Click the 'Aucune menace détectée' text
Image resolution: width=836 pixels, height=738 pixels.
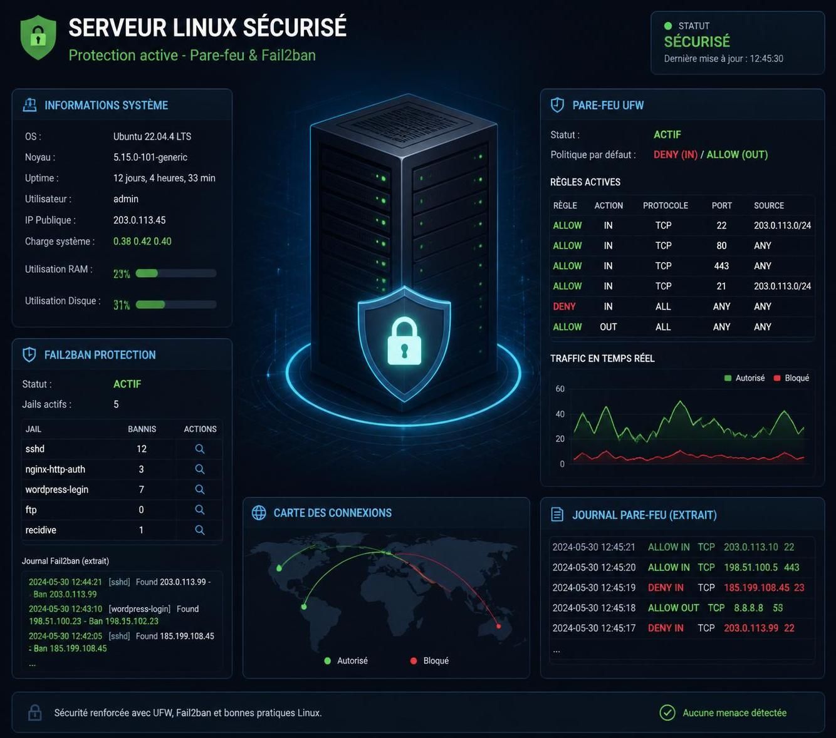(734, 712)
